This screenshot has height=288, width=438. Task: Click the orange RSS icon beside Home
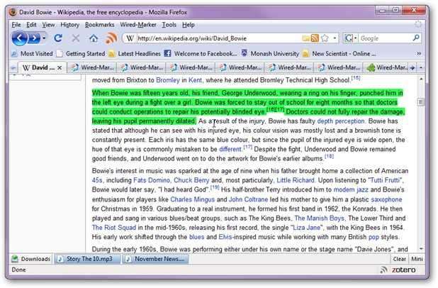[x=111, y=38]
